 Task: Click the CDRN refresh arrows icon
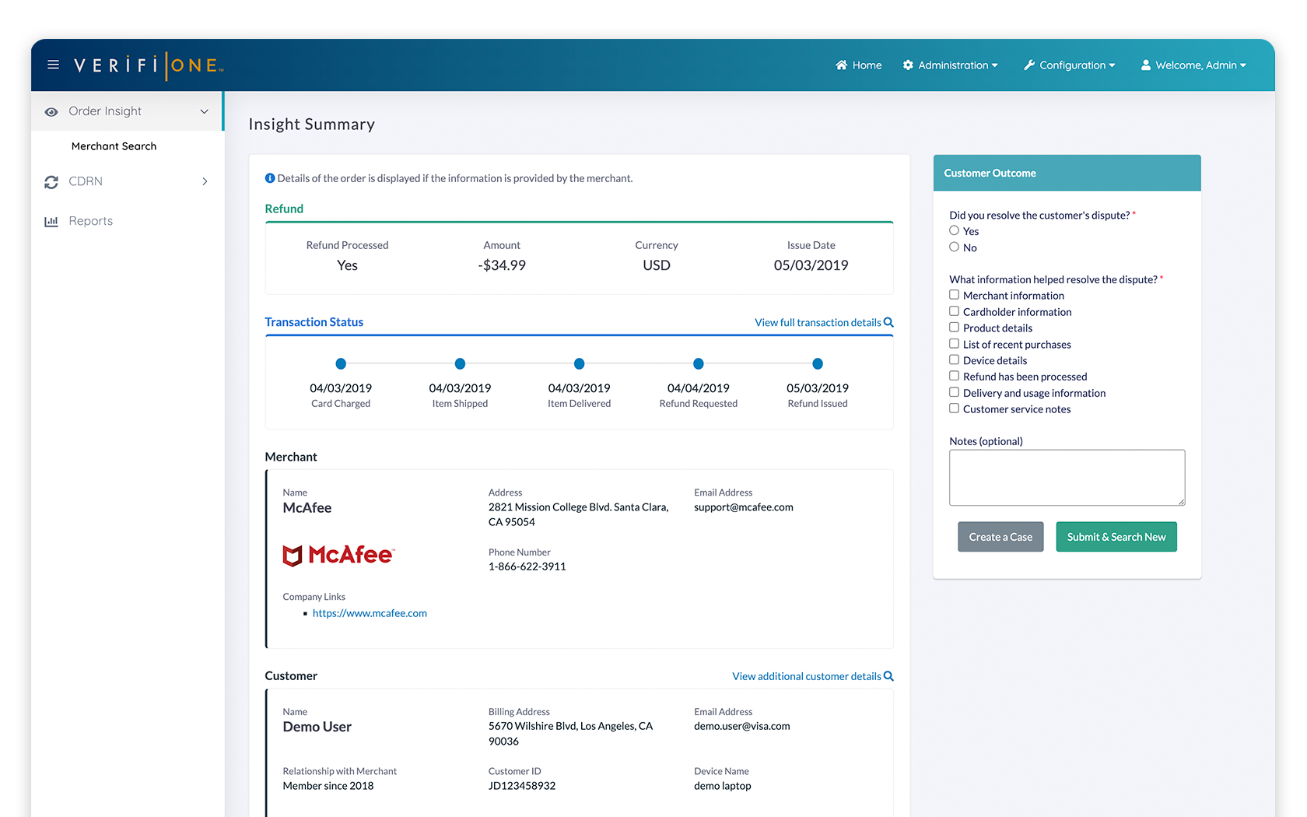click(51, 182)
